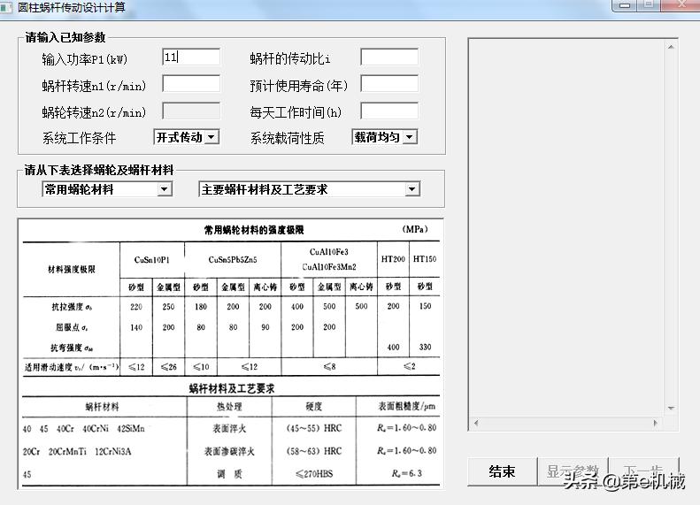Screen dimensions: 700x505
Task: Click the (45~55) HRC hardness cell
Action: pyautogui.click(x=314, y=428)
